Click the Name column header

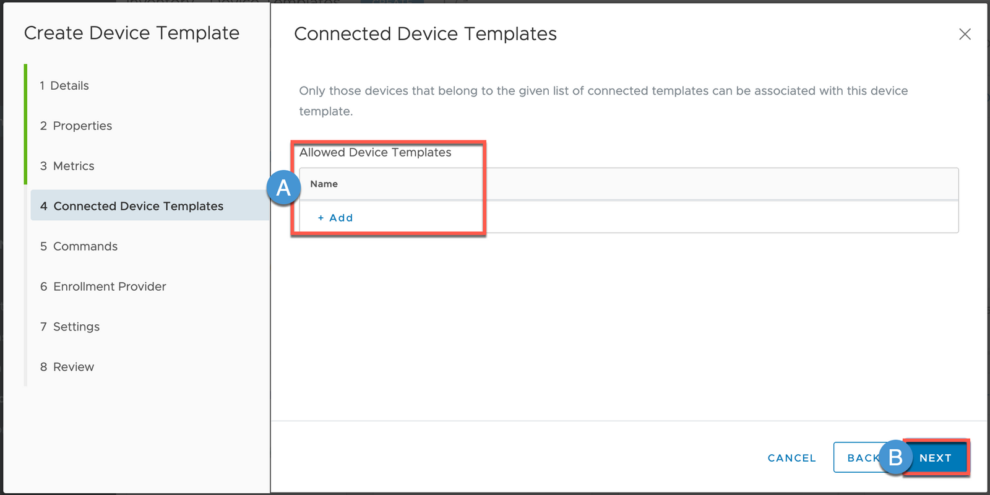324,184
